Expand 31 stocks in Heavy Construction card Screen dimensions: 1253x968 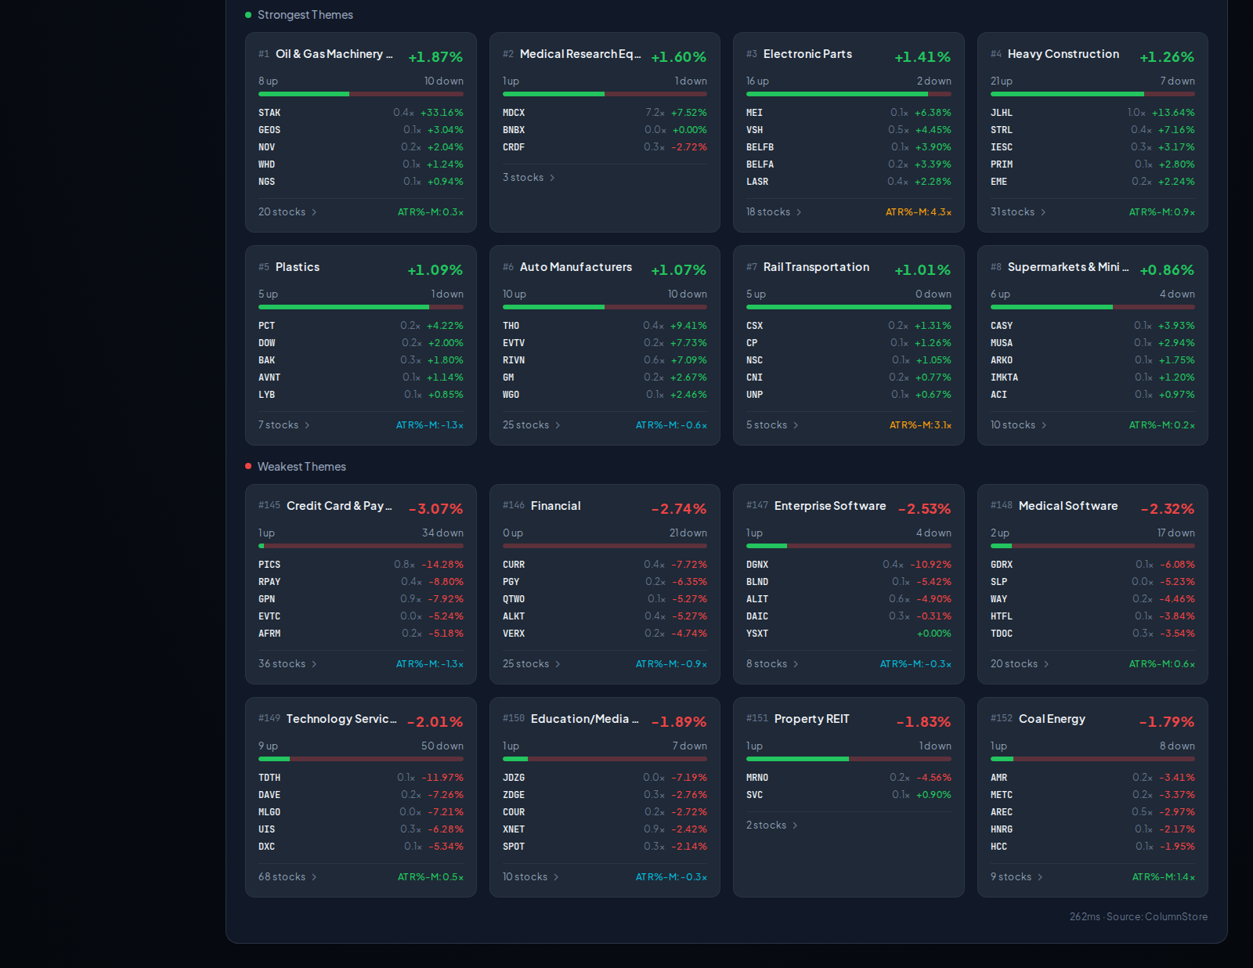(1018, 212)
